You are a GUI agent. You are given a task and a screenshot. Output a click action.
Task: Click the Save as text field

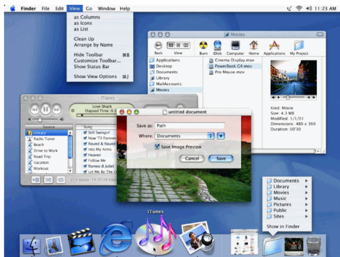(x=190, y=126)
